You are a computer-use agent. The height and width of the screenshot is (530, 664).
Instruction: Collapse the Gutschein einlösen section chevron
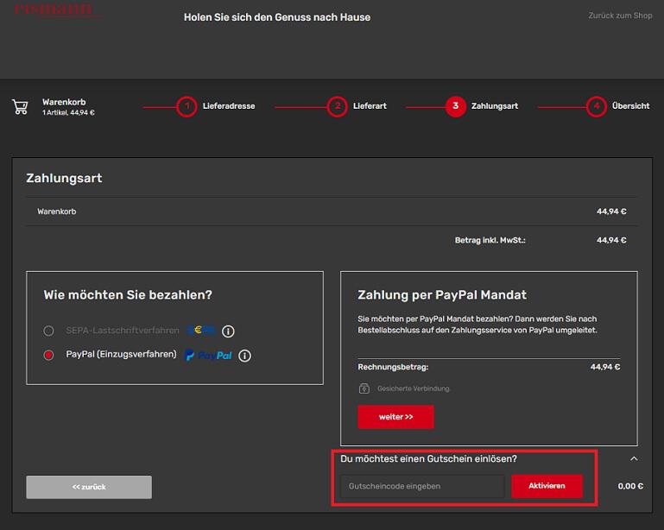pyautogui.click(x=634, y=458)
